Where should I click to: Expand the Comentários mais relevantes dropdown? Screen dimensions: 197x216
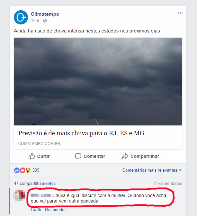pyautogui.click(x=152, y=170)
